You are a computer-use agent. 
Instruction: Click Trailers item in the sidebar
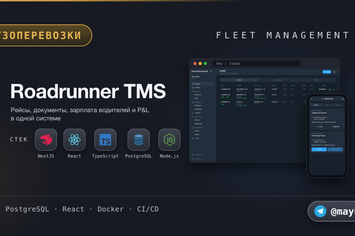point(197,135)
